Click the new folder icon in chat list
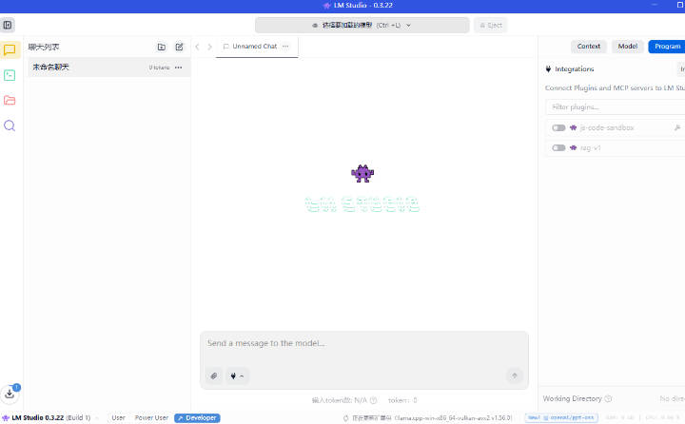Viewport: 685px width, 424px height. pos(161,47)
